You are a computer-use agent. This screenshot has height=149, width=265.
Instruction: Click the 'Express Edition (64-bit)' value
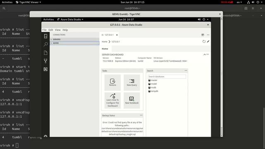125,61
